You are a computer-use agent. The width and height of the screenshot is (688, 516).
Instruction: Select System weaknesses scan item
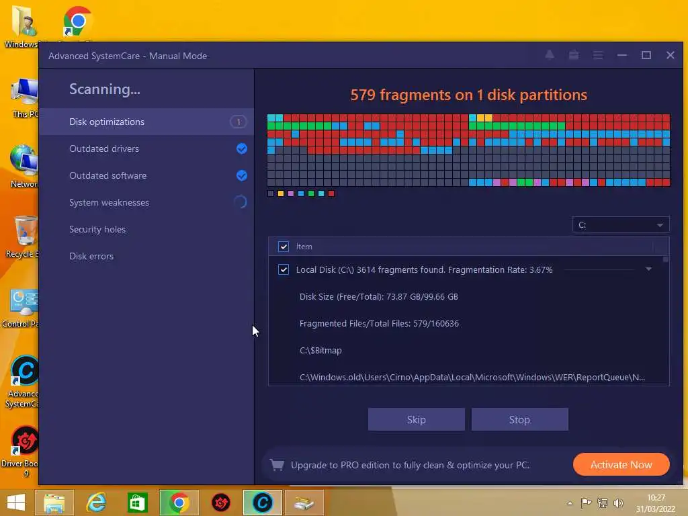[146, 202]
